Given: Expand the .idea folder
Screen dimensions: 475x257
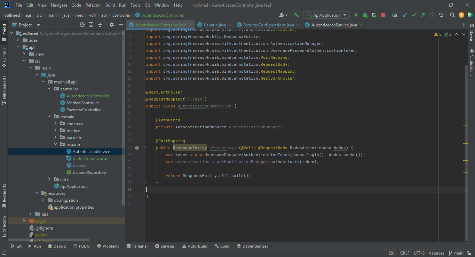Looking at the screenshot, I should pyautogui.click(x=18, y=40).
